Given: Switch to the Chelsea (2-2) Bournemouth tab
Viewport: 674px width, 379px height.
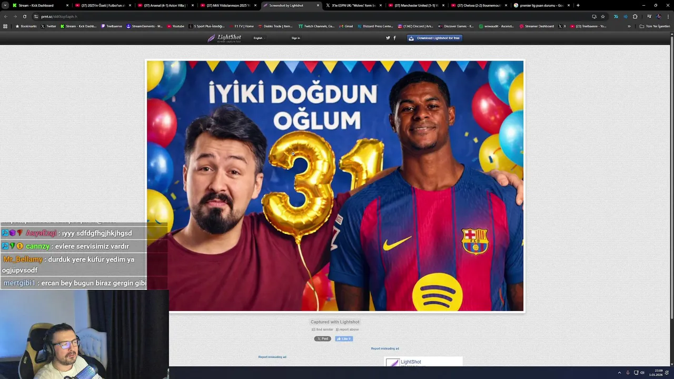Looking at the screenshot, I should [x=479, y=5].
